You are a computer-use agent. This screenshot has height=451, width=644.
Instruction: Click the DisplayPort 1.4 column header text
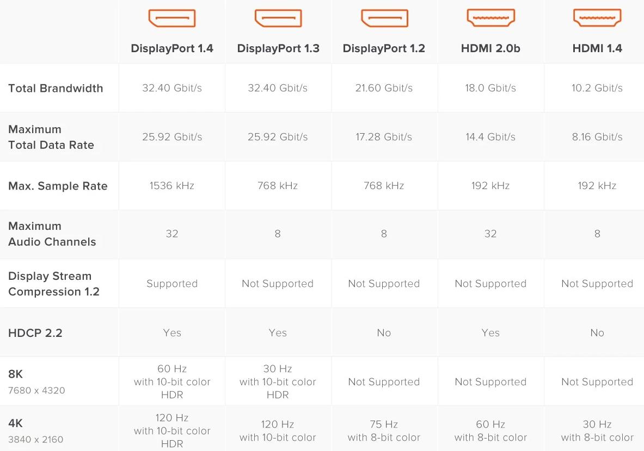[x=171, y=48]
